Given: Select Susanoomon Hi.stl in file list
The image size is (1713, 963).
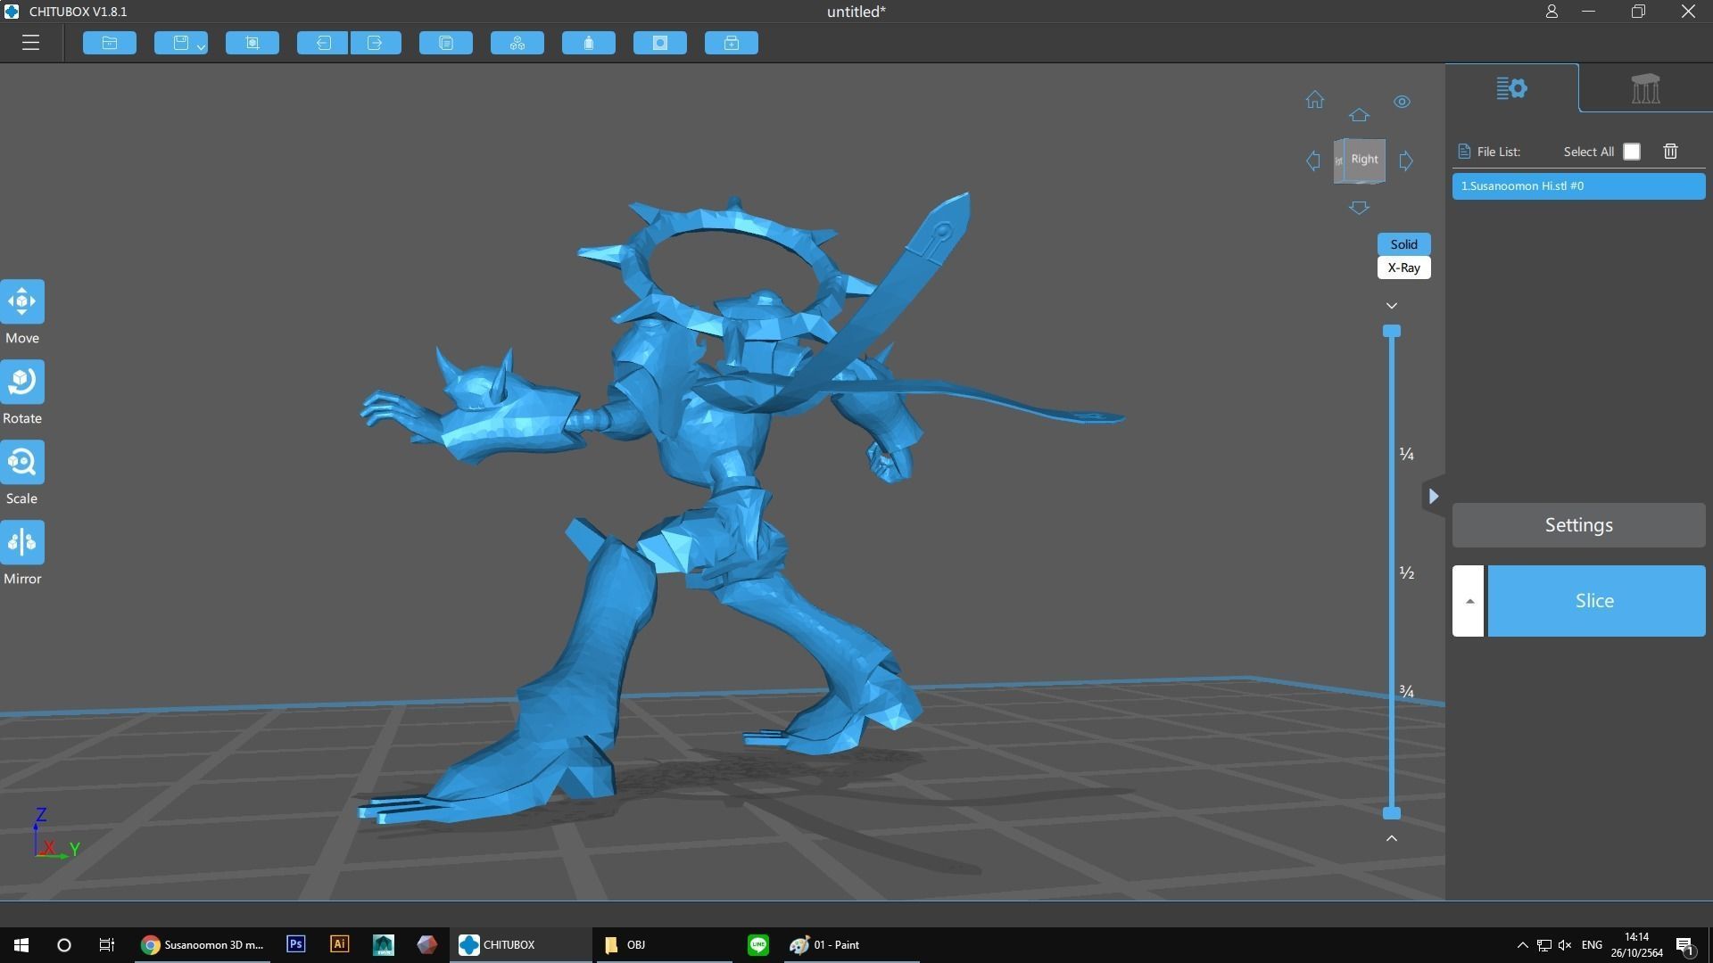Looking at the screenshot, I should 1578,186.
